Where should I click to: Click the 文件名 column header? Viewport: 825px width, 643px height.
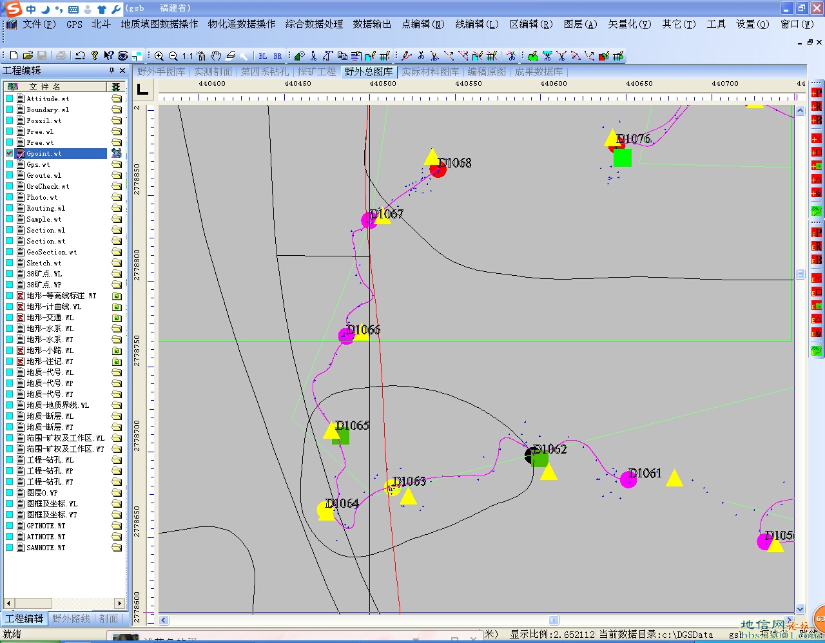tap(55, 86)
